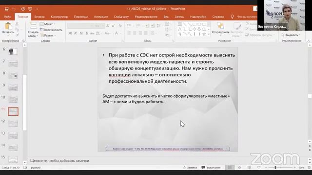Toggle underline Ч formatting
This screenshot has width=312, height=175.
tap(81, 33)
